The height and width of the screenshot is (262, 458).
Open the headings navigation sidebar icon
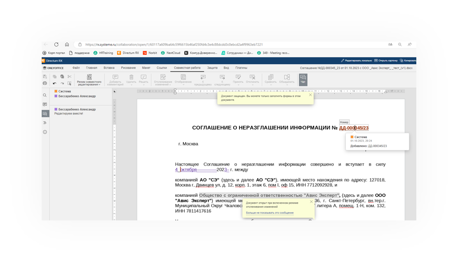(x=45, y=123)
